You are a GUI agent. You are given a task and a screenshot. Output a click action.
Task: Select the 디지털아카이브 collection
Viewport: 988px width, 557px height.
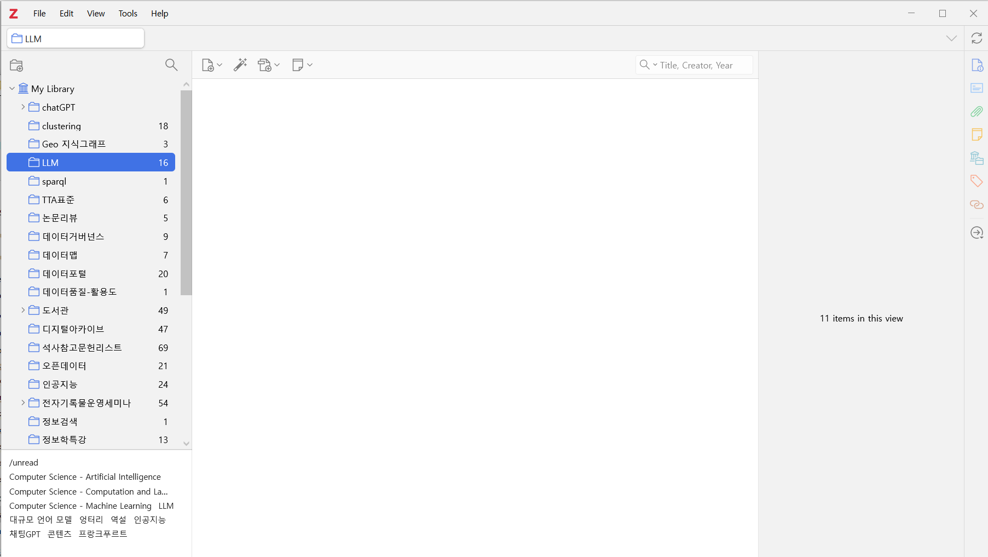pyautogui.click(x=91, y=329)
